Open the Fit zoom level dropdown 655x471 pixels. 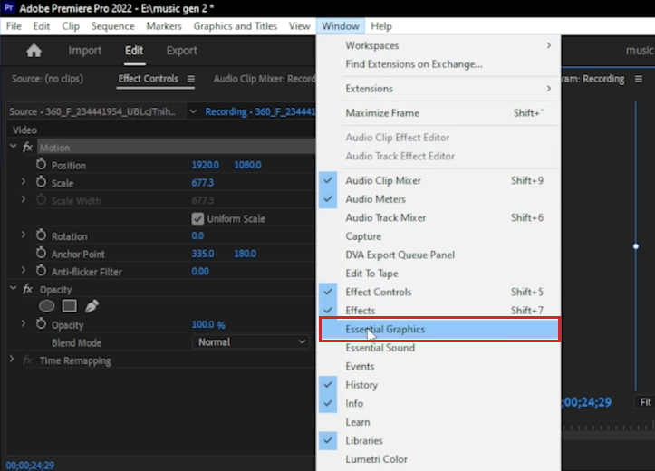tap(644, 402)
